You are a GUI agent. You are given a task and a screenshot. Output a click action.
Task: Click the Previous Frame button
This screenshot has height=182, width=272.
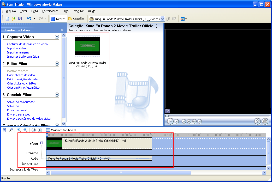pos(189,121)
